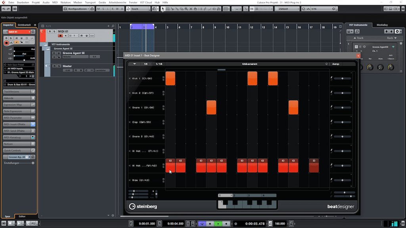Expand MIDI-Insert-Effekte section in Inspector
Image resolution: width=406 pixels, height=228 pixels.
19,124
